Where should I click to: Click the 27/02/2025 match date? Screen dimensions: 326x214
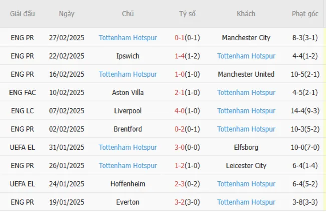67,38
